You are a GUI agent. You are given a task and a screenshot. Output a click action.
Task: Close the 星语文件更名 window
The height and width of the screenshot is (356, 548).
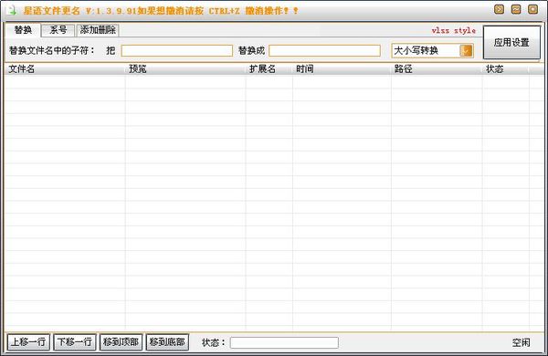click(532, 9)
